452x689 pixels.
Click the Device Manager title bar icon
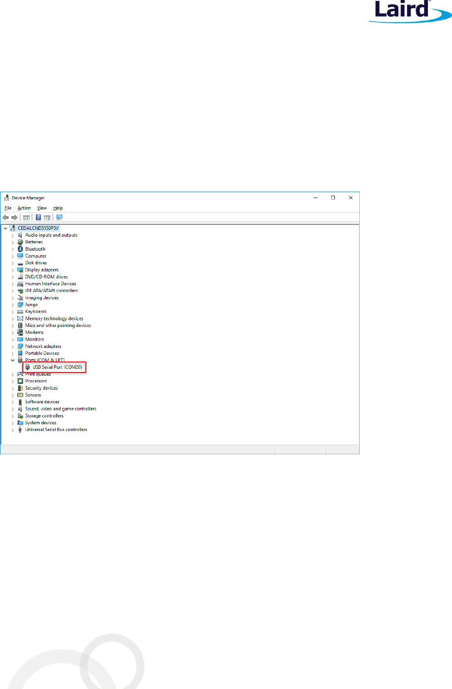(x=6, y=198)
